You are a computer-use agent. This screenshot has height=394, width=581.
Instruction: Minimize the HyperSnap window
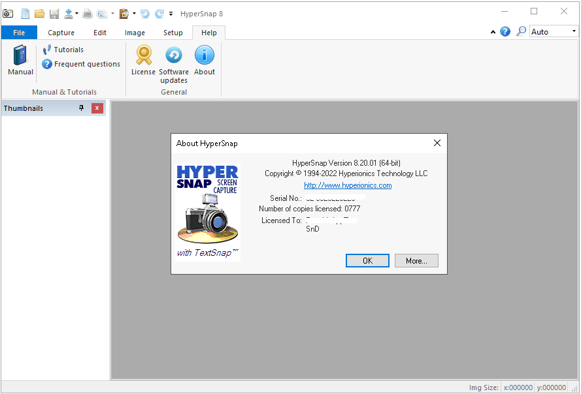[x=505, y=11]
